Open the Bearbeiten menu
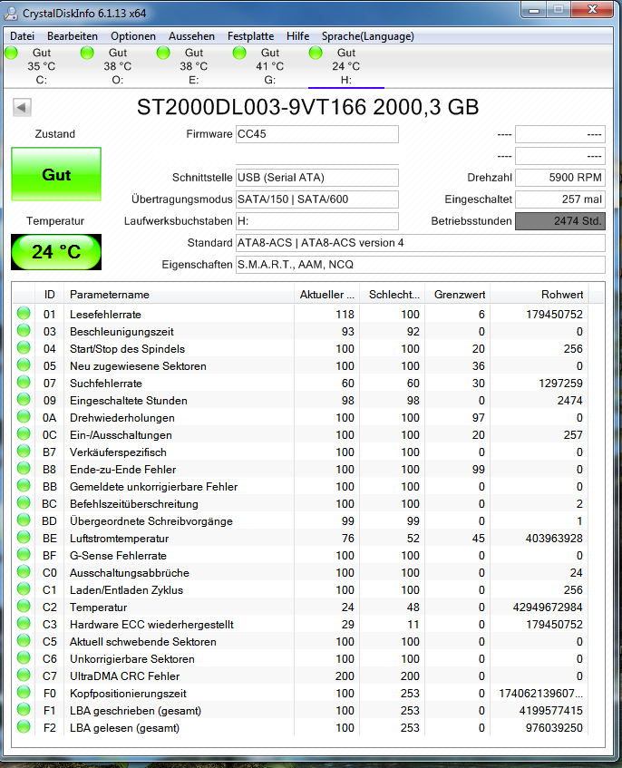 [x=73, y=36]
